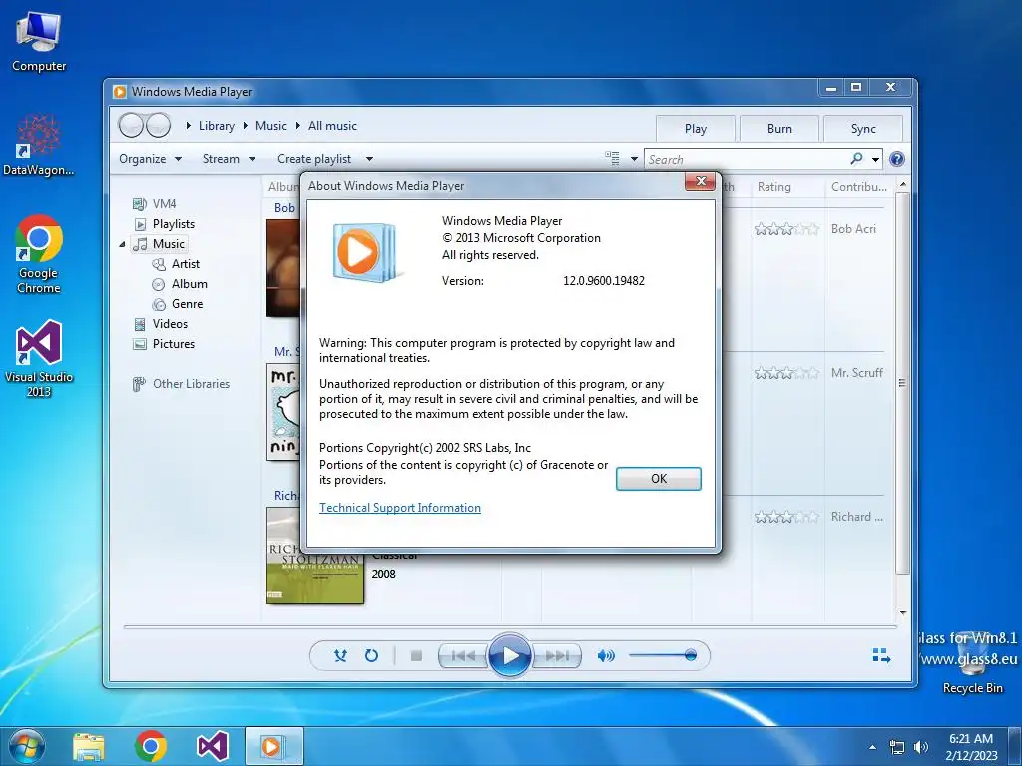1022x766 pixels.
Task: Expand the Create playlist dropdown arrow
Action: point(369,159)
